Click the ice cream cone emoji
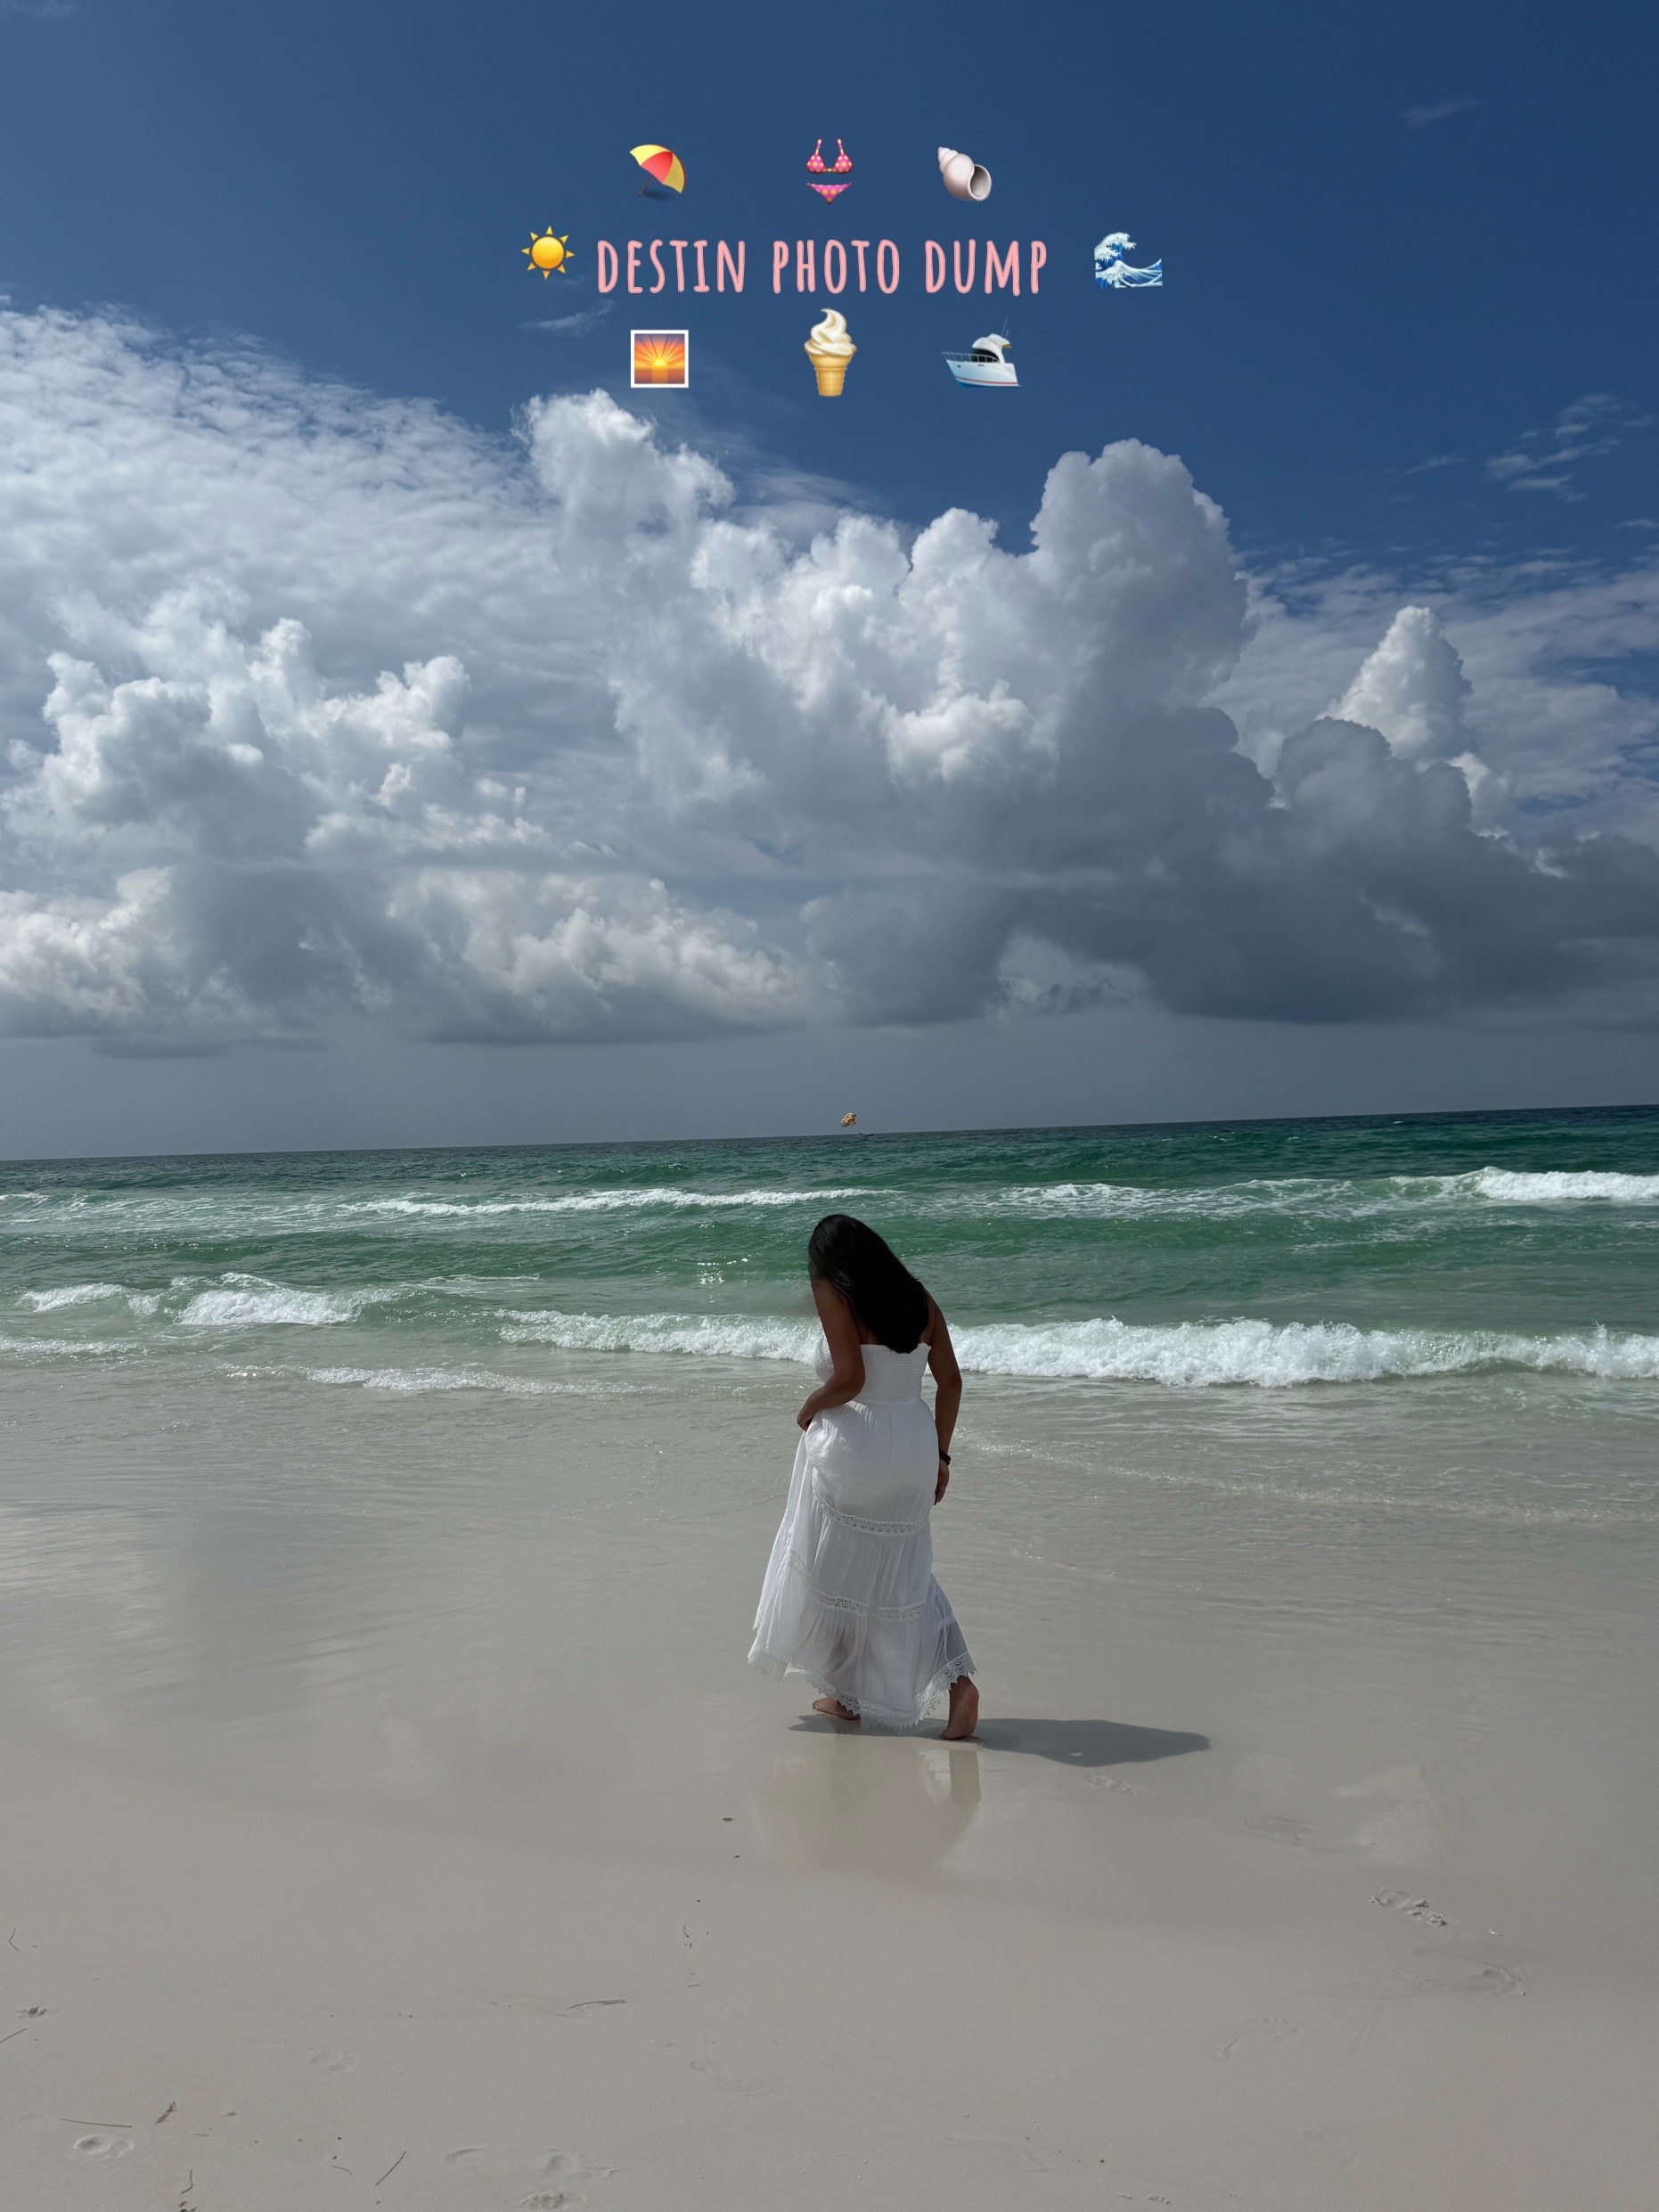 point(830,353)
